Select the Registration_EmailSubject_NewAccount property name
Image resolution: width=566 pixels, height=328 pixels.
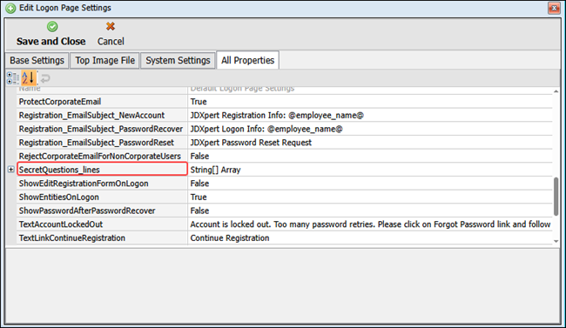coord(91,116)
